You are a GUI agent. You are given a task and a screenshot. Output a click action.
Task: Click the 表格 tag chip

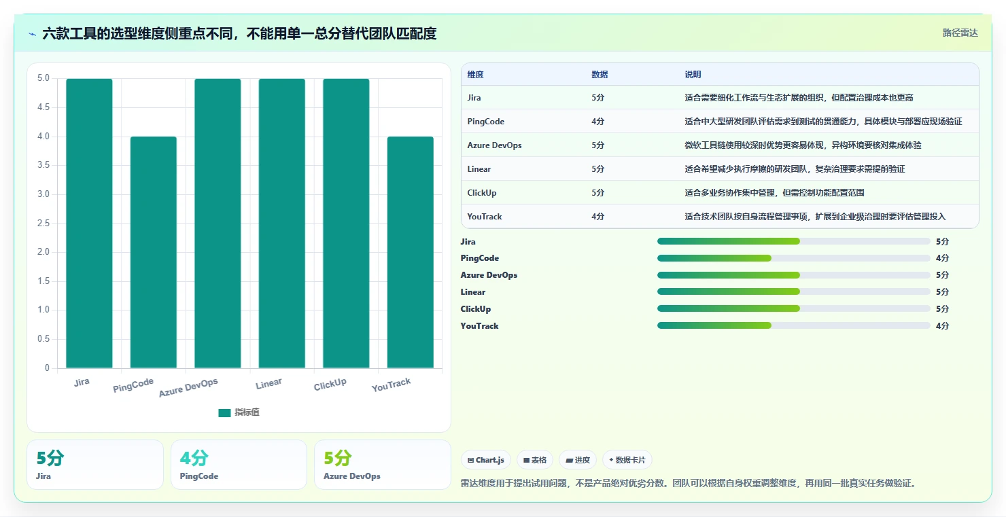click(535, 460)
